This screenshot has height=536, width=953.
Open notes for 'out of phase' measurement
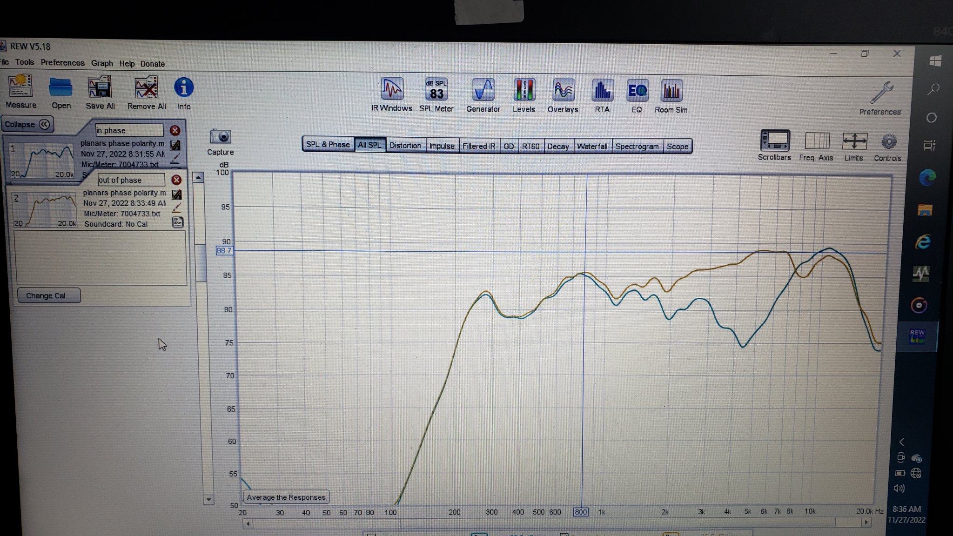tap(177, 222)
